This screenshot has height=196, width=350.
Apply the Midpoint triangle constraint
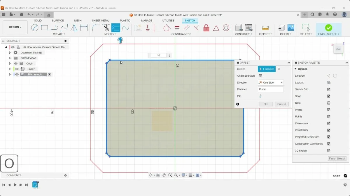click(216, 28)
